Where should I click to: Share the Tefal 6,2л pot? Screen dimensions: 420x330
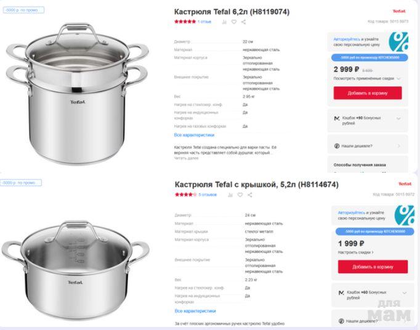tap(243, 22)
